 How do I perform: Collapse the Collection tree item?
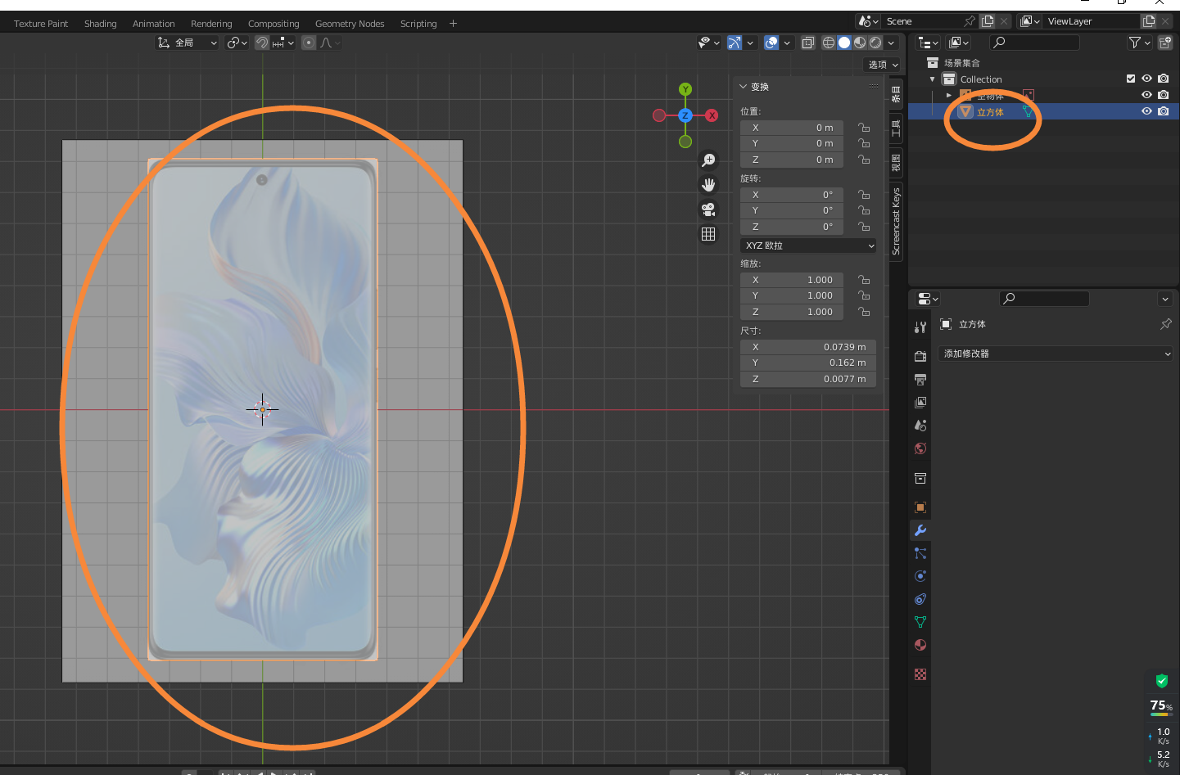click(x=932, y=79)
